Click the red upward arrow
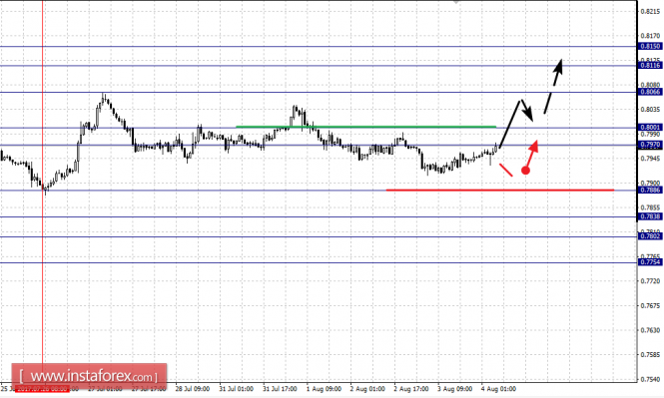The width and height of the screenshot is (664, 398). tap(532, 154)
